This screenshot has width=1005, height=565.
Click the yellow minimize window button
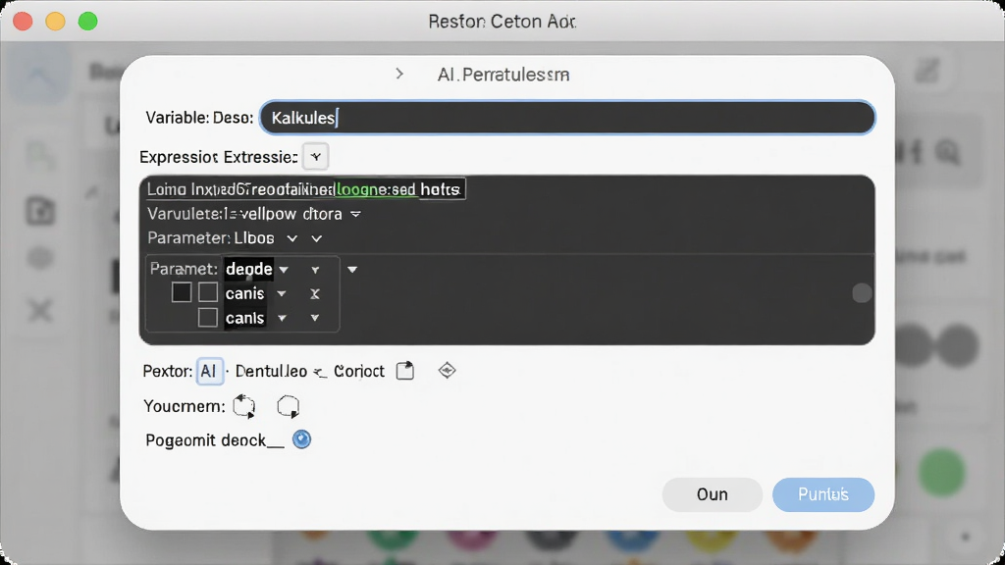tap(55, 22)
